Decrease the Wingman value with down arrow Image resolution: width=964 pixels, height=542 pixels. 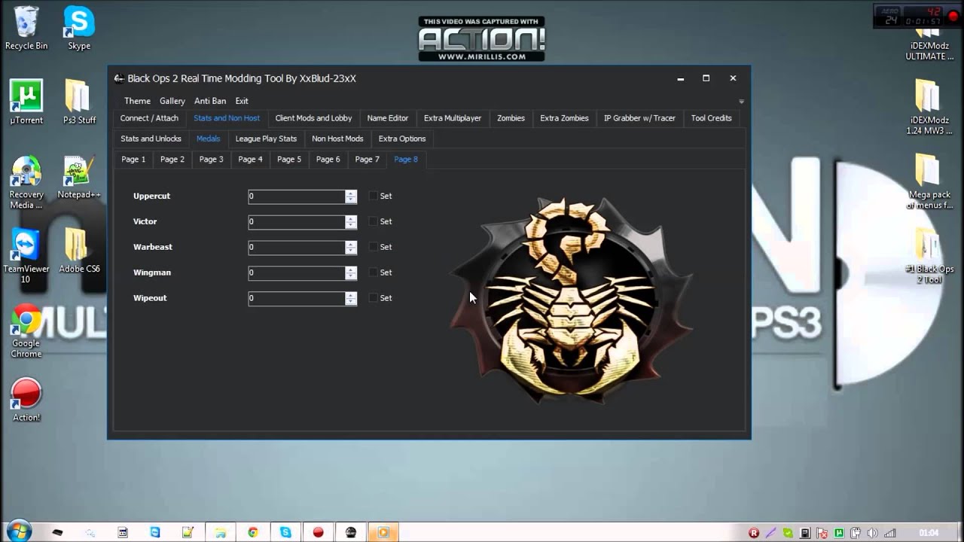(351, 276)
